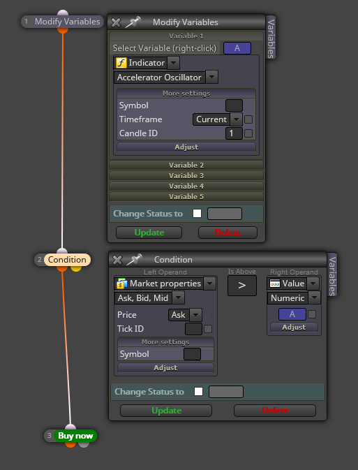Open the Ask, Bid, Mid dropdown
Viewport: 358px width, 470px height.
[x=178, y=298]
